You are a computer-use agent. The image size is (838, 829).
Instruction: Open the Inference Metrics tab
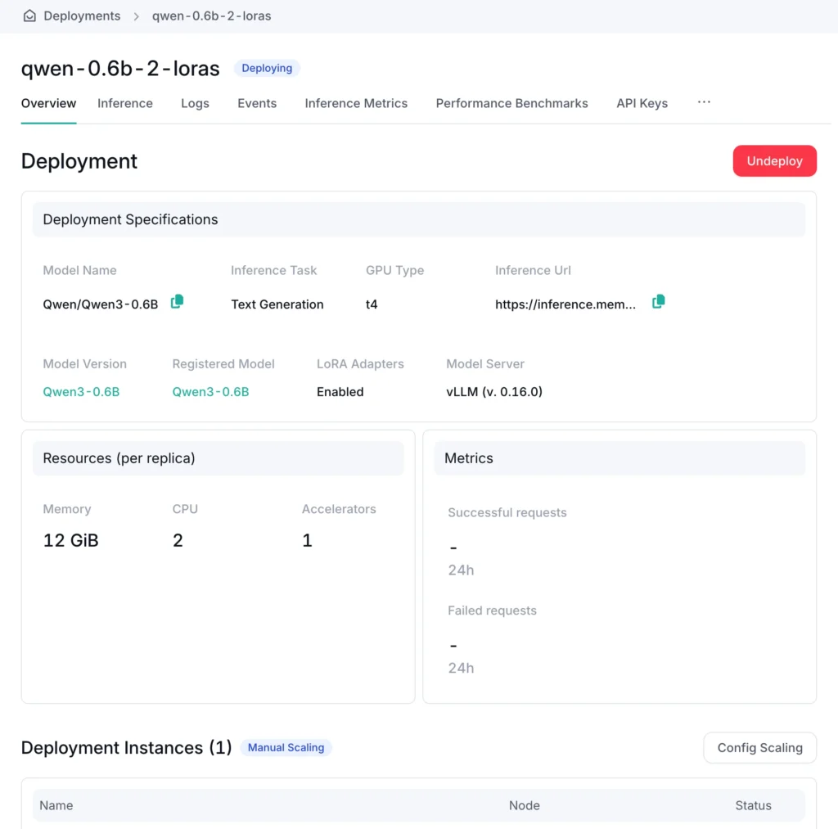(x=356, y=103)
